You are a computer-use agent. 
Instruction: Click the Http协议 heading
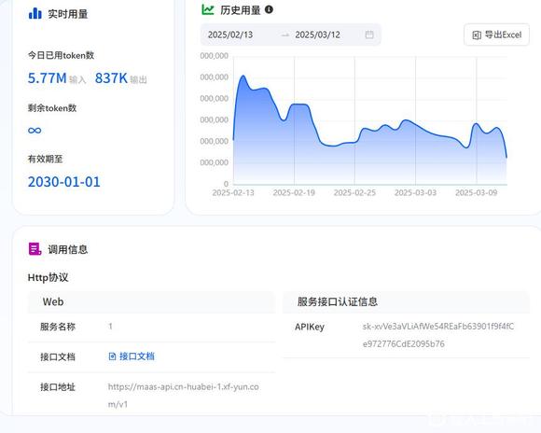(48, 277)
